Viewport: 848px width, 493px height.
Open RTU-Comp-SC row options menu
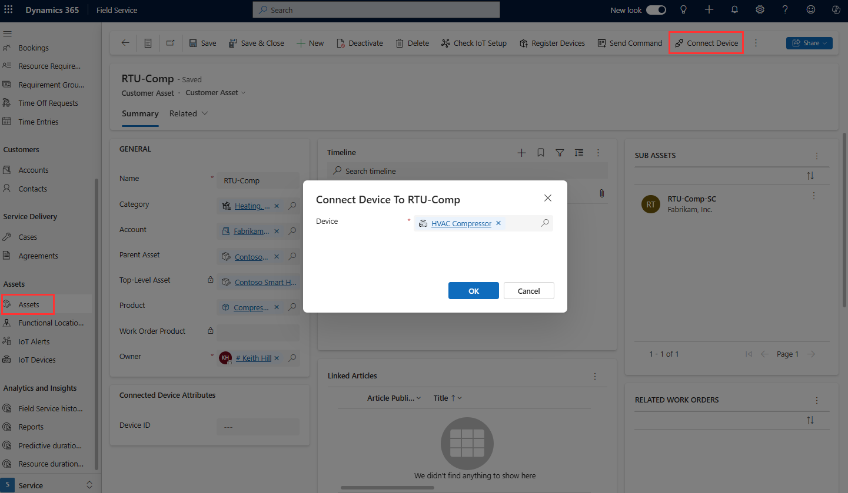pos(814,196)
